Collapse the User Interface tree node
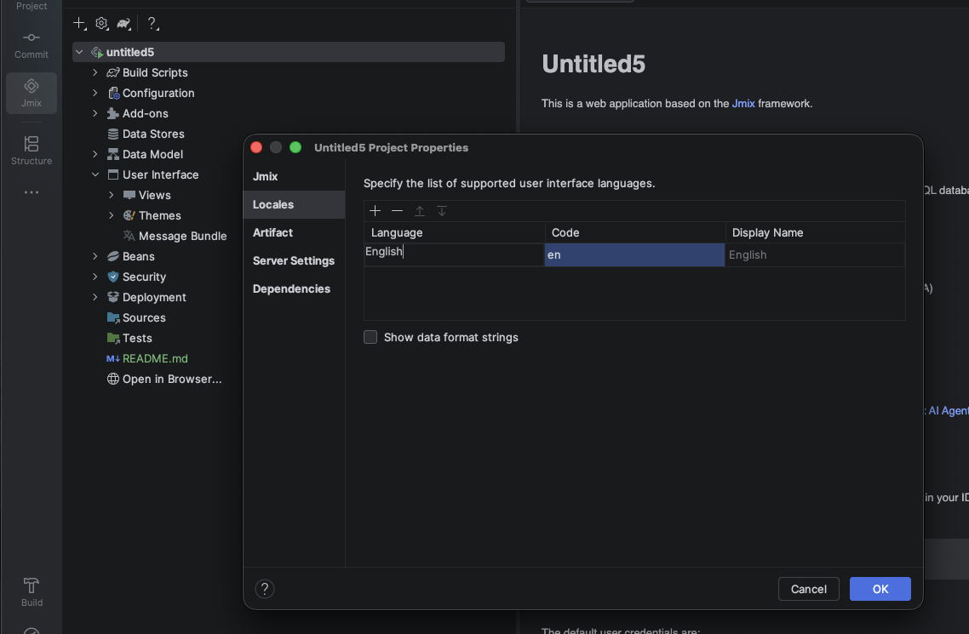969x634 pixels. [x=95, y=174]
